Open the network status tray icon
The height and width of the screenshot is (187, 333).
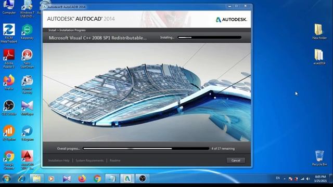pyautogui.click(x=302, y=179)
